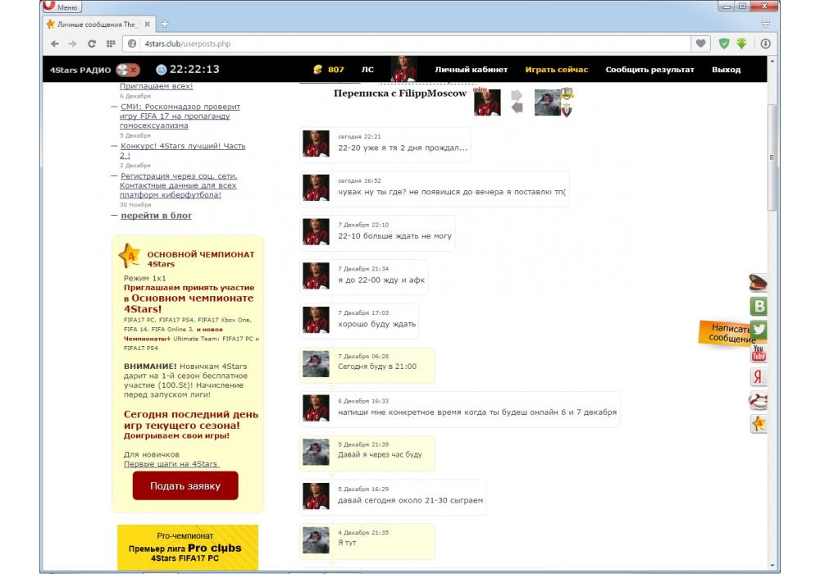Open Первые шаги на 4Stars link
Image resolution: width=820 pixels, height=574 pixels.
point(171,463)
